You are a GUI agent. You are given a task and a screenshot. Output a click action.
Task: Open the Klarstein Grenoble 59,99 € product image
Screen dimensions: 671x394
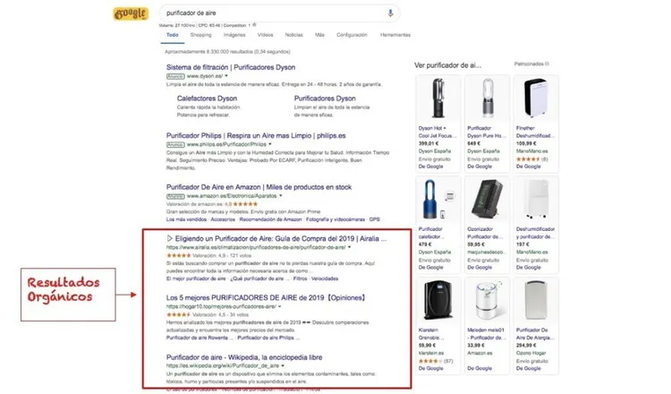[437, 300]
